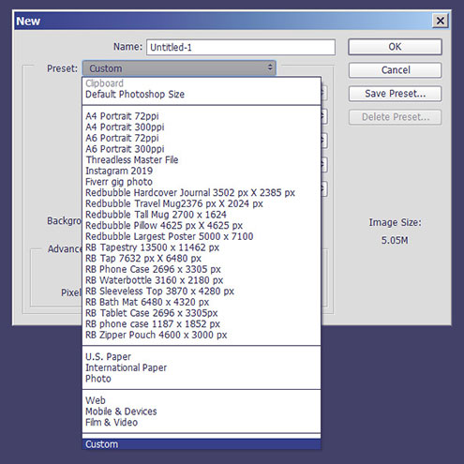Pick Instagram 2019 preset
Image resolution: width=464 pixels, height=464 pixels.
(x=202, y=171)
